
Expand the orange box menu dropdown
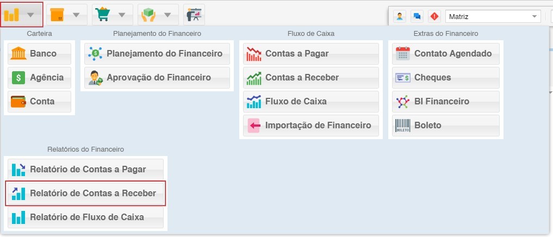[x=77, y=15]
